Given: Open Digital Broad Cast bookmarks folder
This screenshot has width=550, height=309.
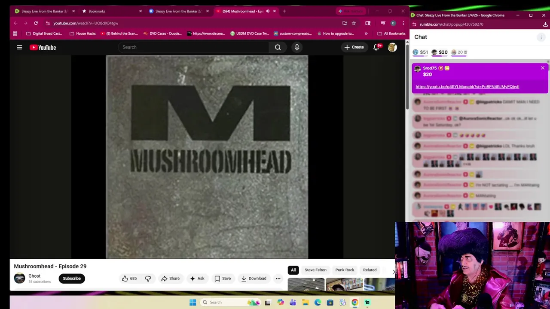Looking at the screenshot, I should coord(44,33).
